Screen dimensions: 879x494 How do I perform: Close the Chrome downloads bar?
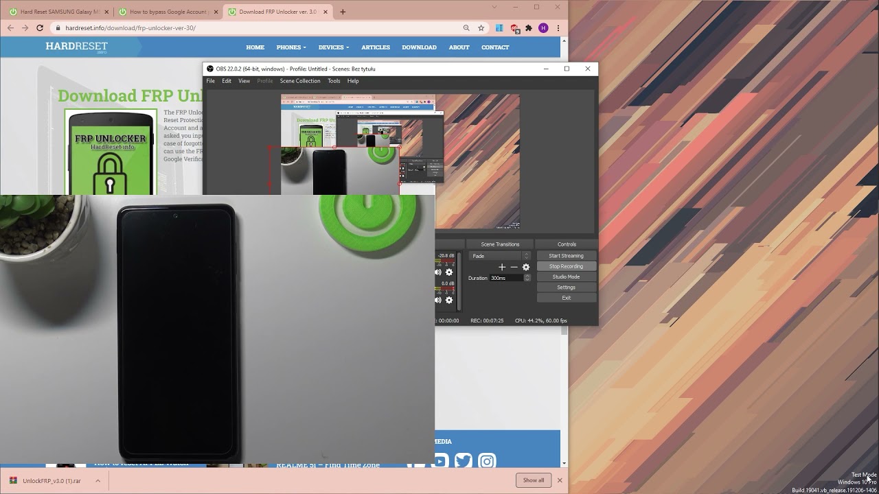(x=560, y=480)
